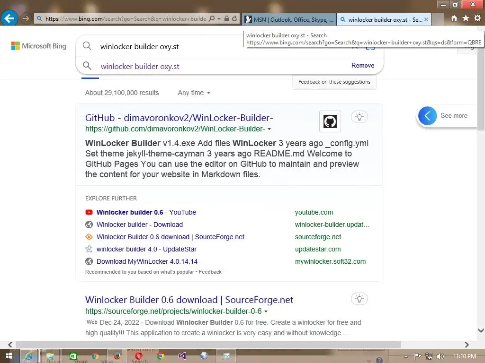Click the YouTube icon in Explore Further
Viewport: 485px width, 363px height.
89,212
